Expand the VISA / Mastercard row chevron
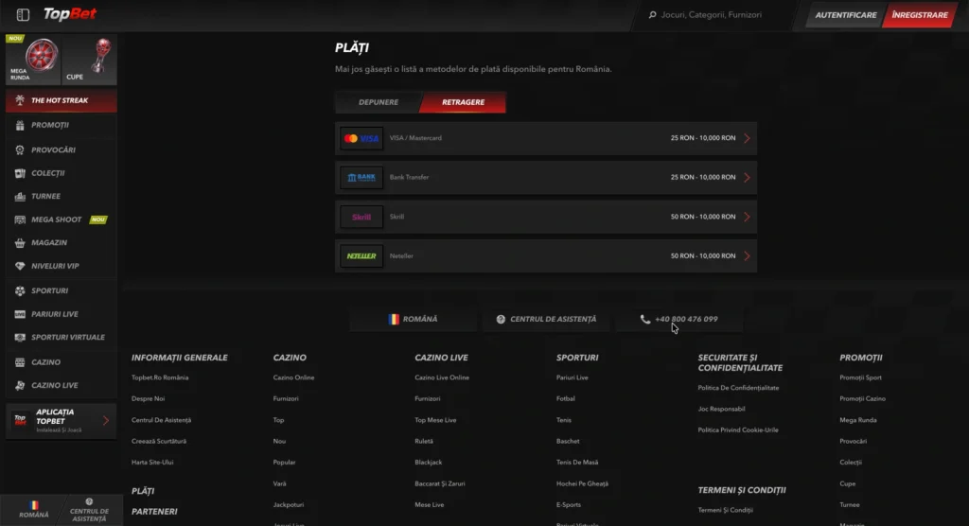Image resolution: width=969 pixels, height=526 pixels. coord(748,138)
